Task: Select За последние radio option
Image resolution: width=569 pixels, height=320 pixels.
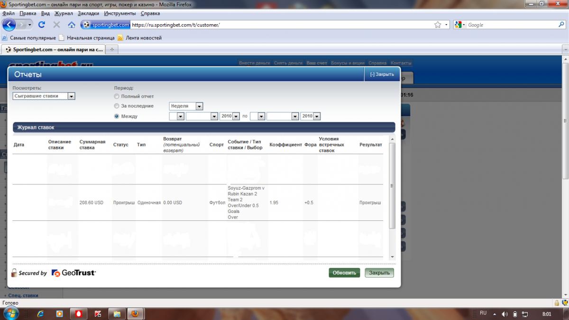Action: [x=117, y=106]
